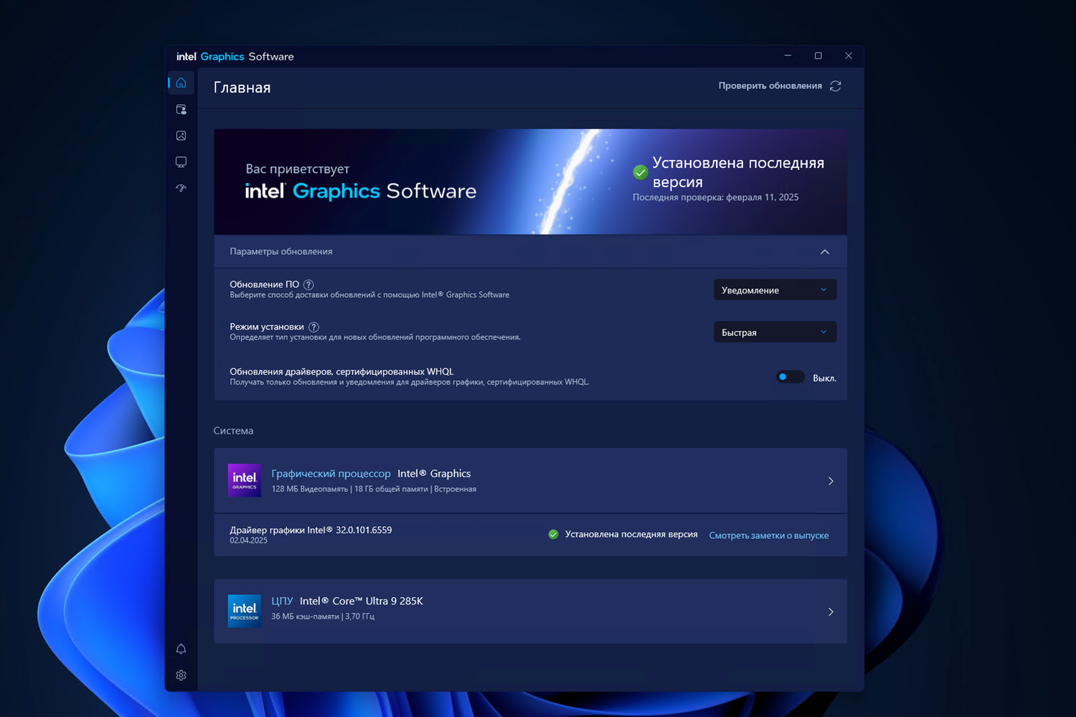Click the text Последняя проверка: февраля 11, 2025
Image resolution: width=1076 pixels, height=717 pixels.
click(715, 197)
